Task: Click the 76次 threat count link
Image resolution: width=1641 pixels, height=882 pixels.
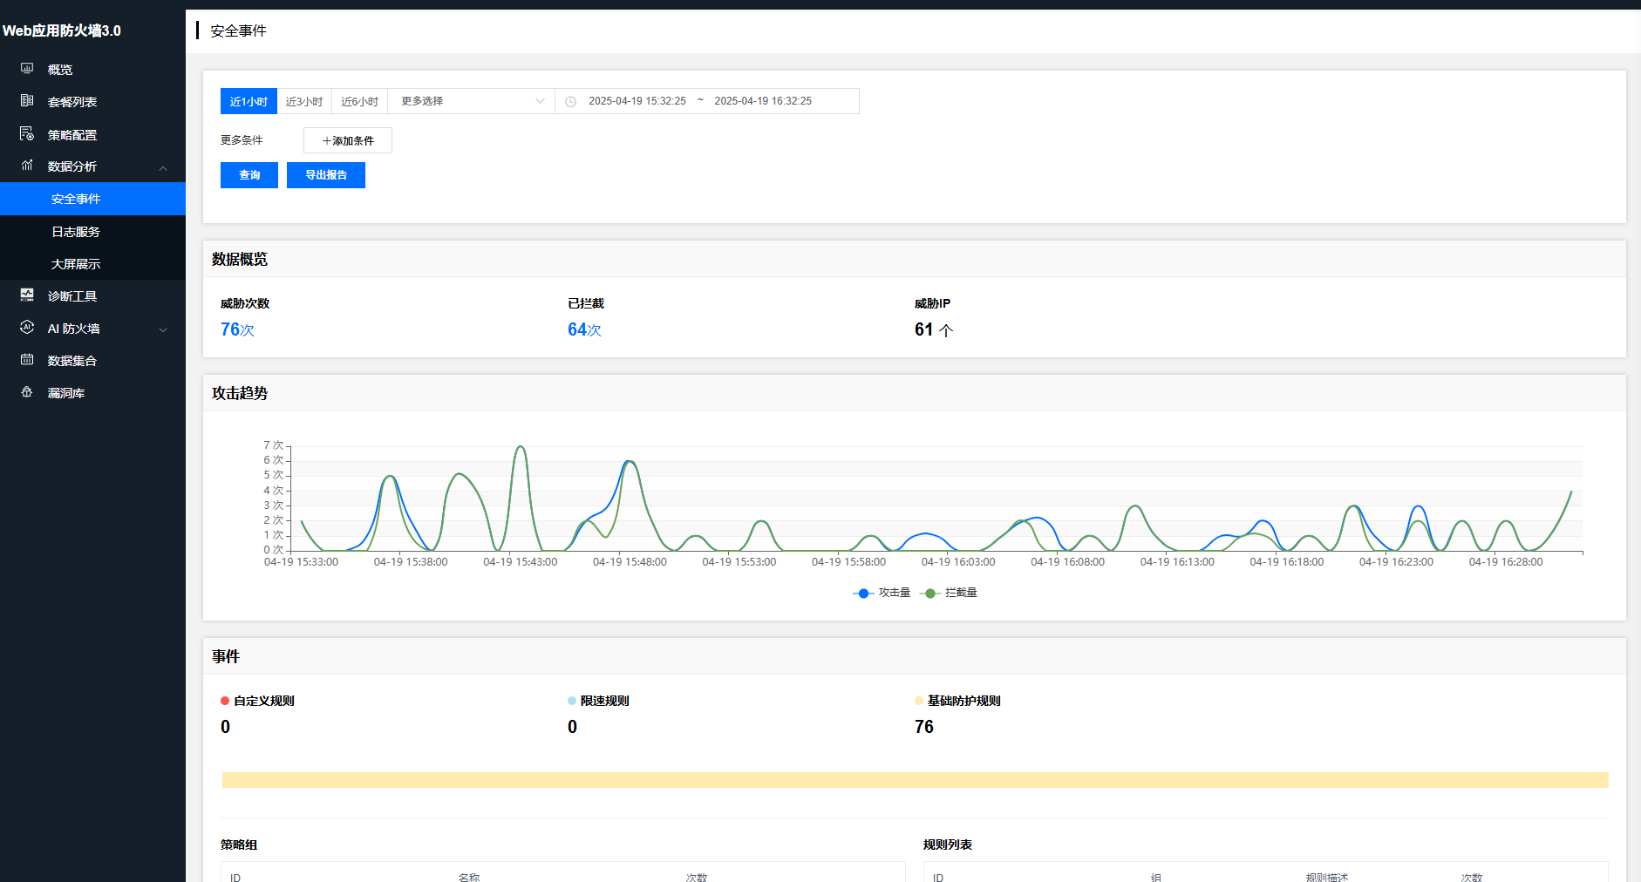Action: point(237,329)
